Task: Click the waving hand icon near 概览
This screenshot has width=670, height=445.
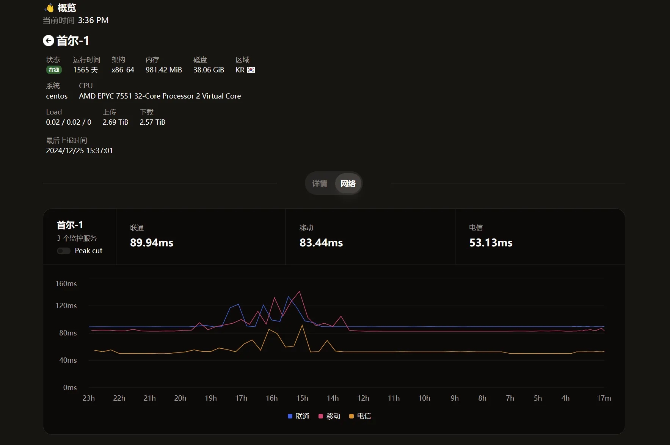Action: [x=49, y=8]
